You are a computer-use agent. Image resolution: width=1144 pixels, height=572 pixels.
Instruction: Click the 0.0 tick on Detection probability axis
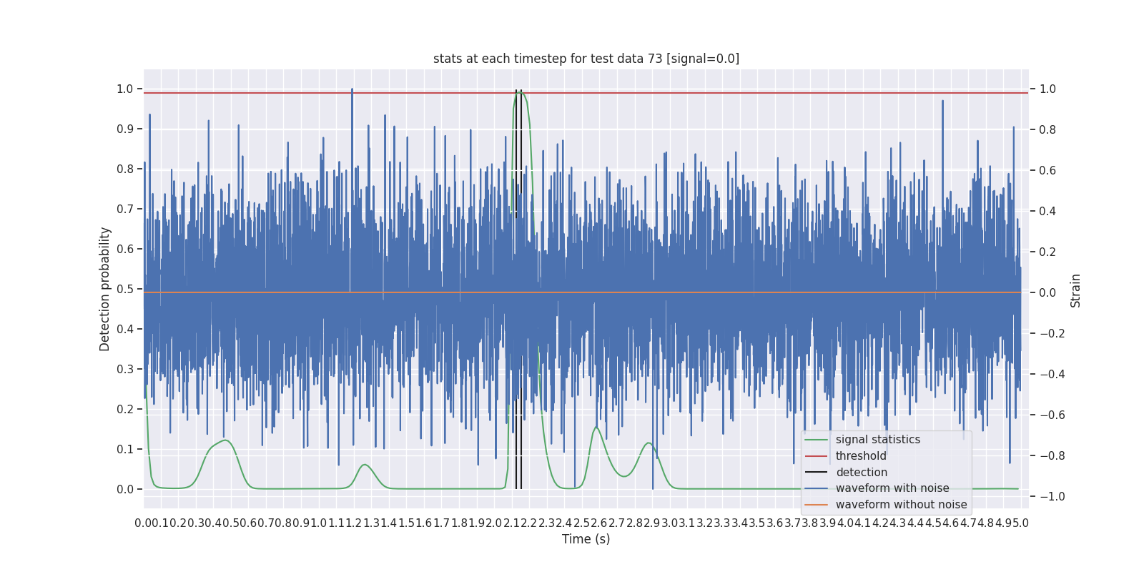pos(125,490)
